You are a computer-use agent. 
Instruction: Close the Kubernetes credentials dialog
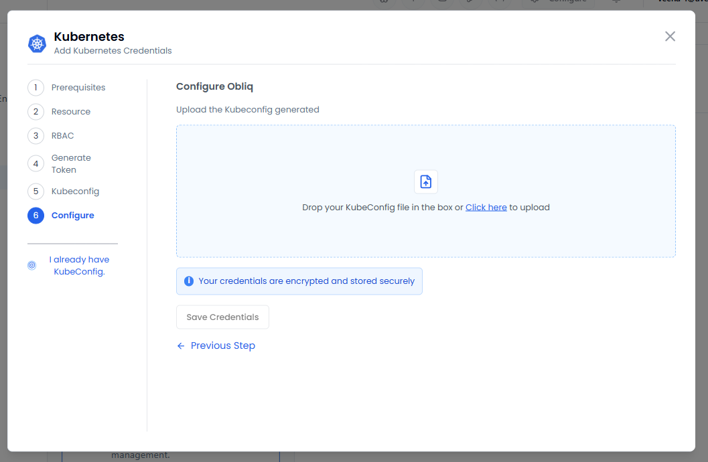(670, 36)
